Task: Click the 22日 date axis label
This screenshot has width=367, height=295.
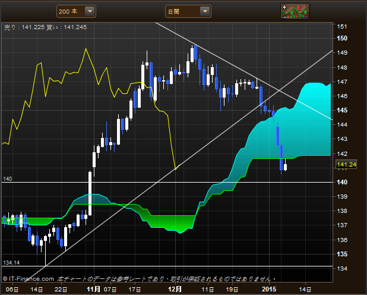Action: point(61,290)
